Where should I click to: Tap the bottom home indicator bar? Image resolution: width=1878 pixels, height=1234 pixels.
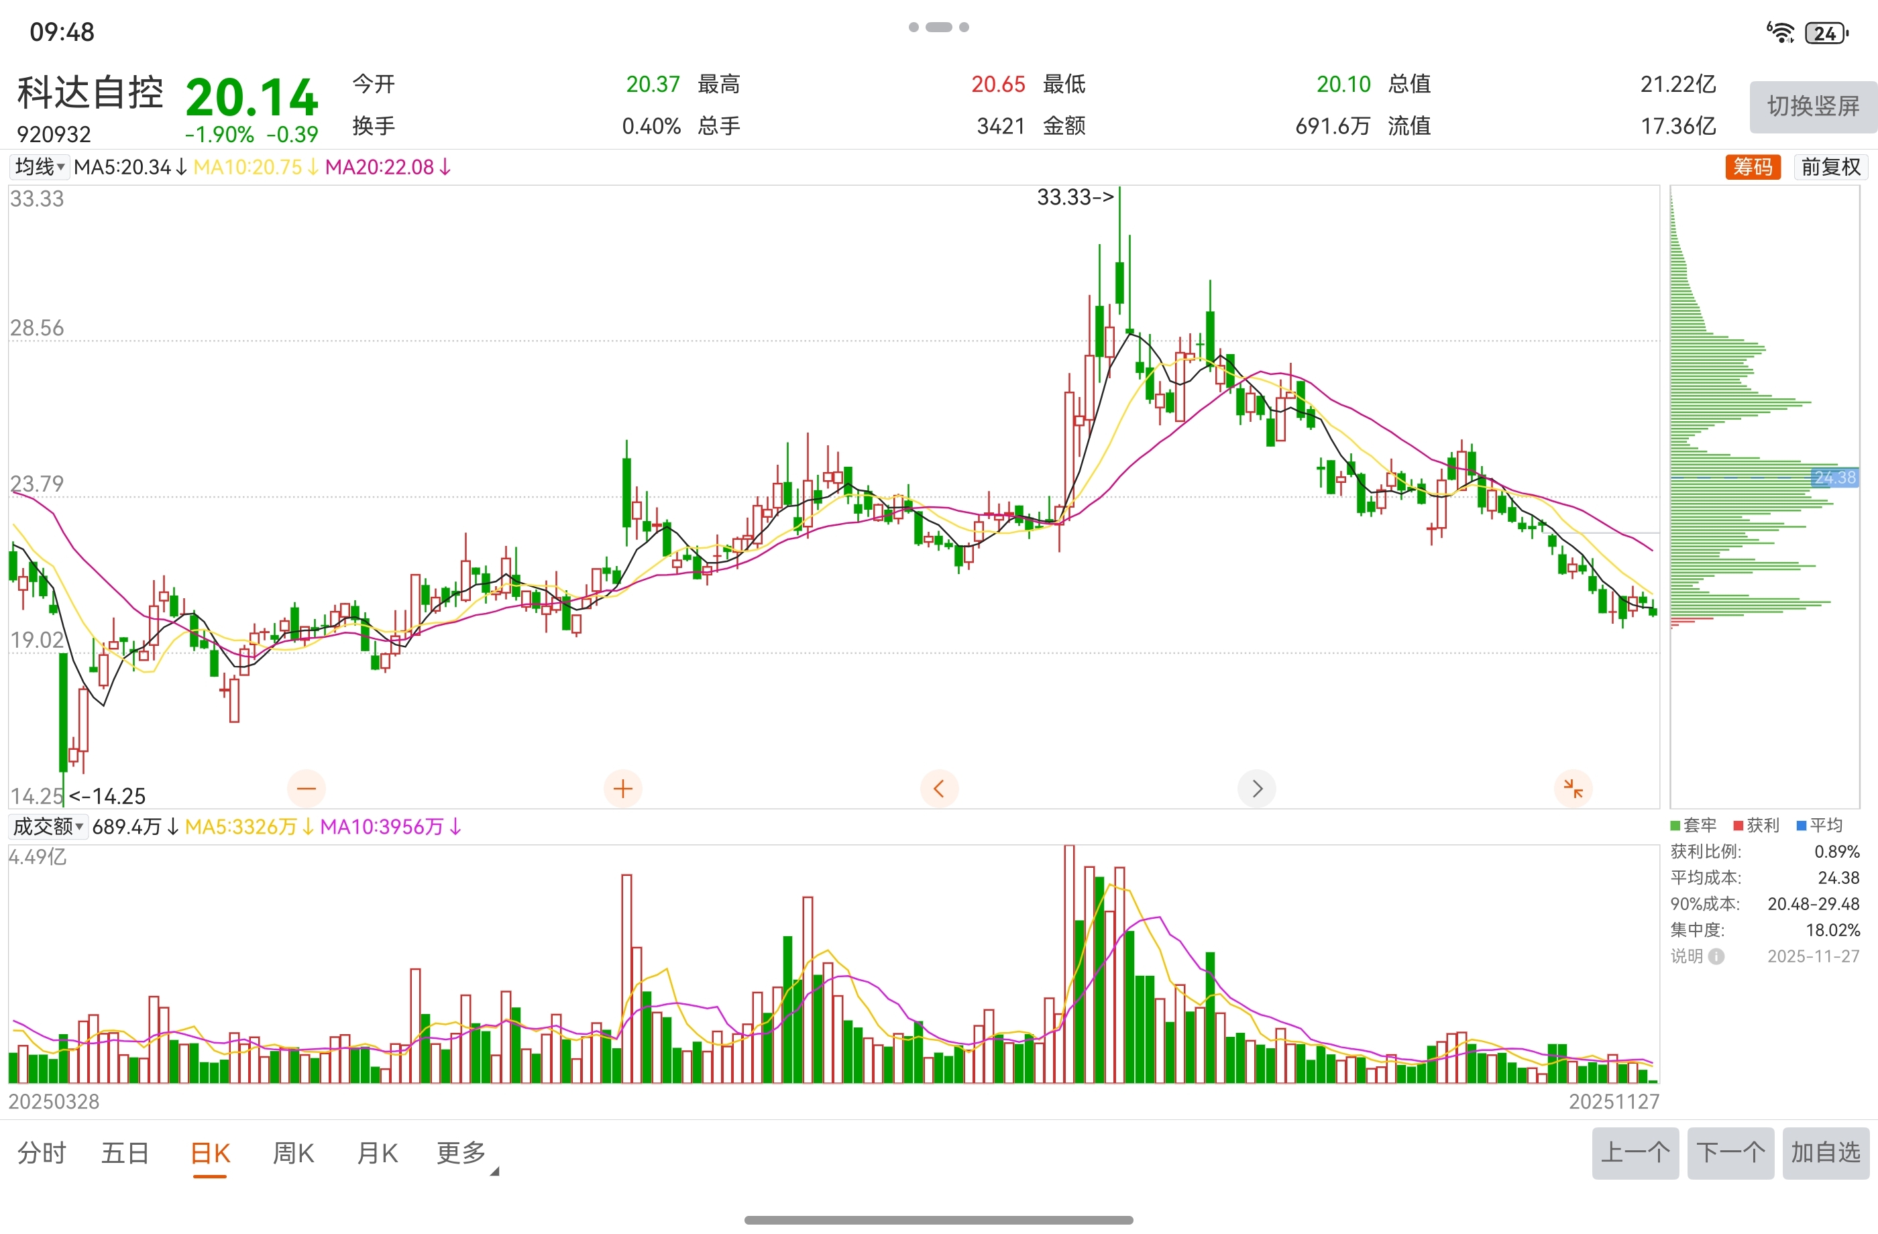938,1220
